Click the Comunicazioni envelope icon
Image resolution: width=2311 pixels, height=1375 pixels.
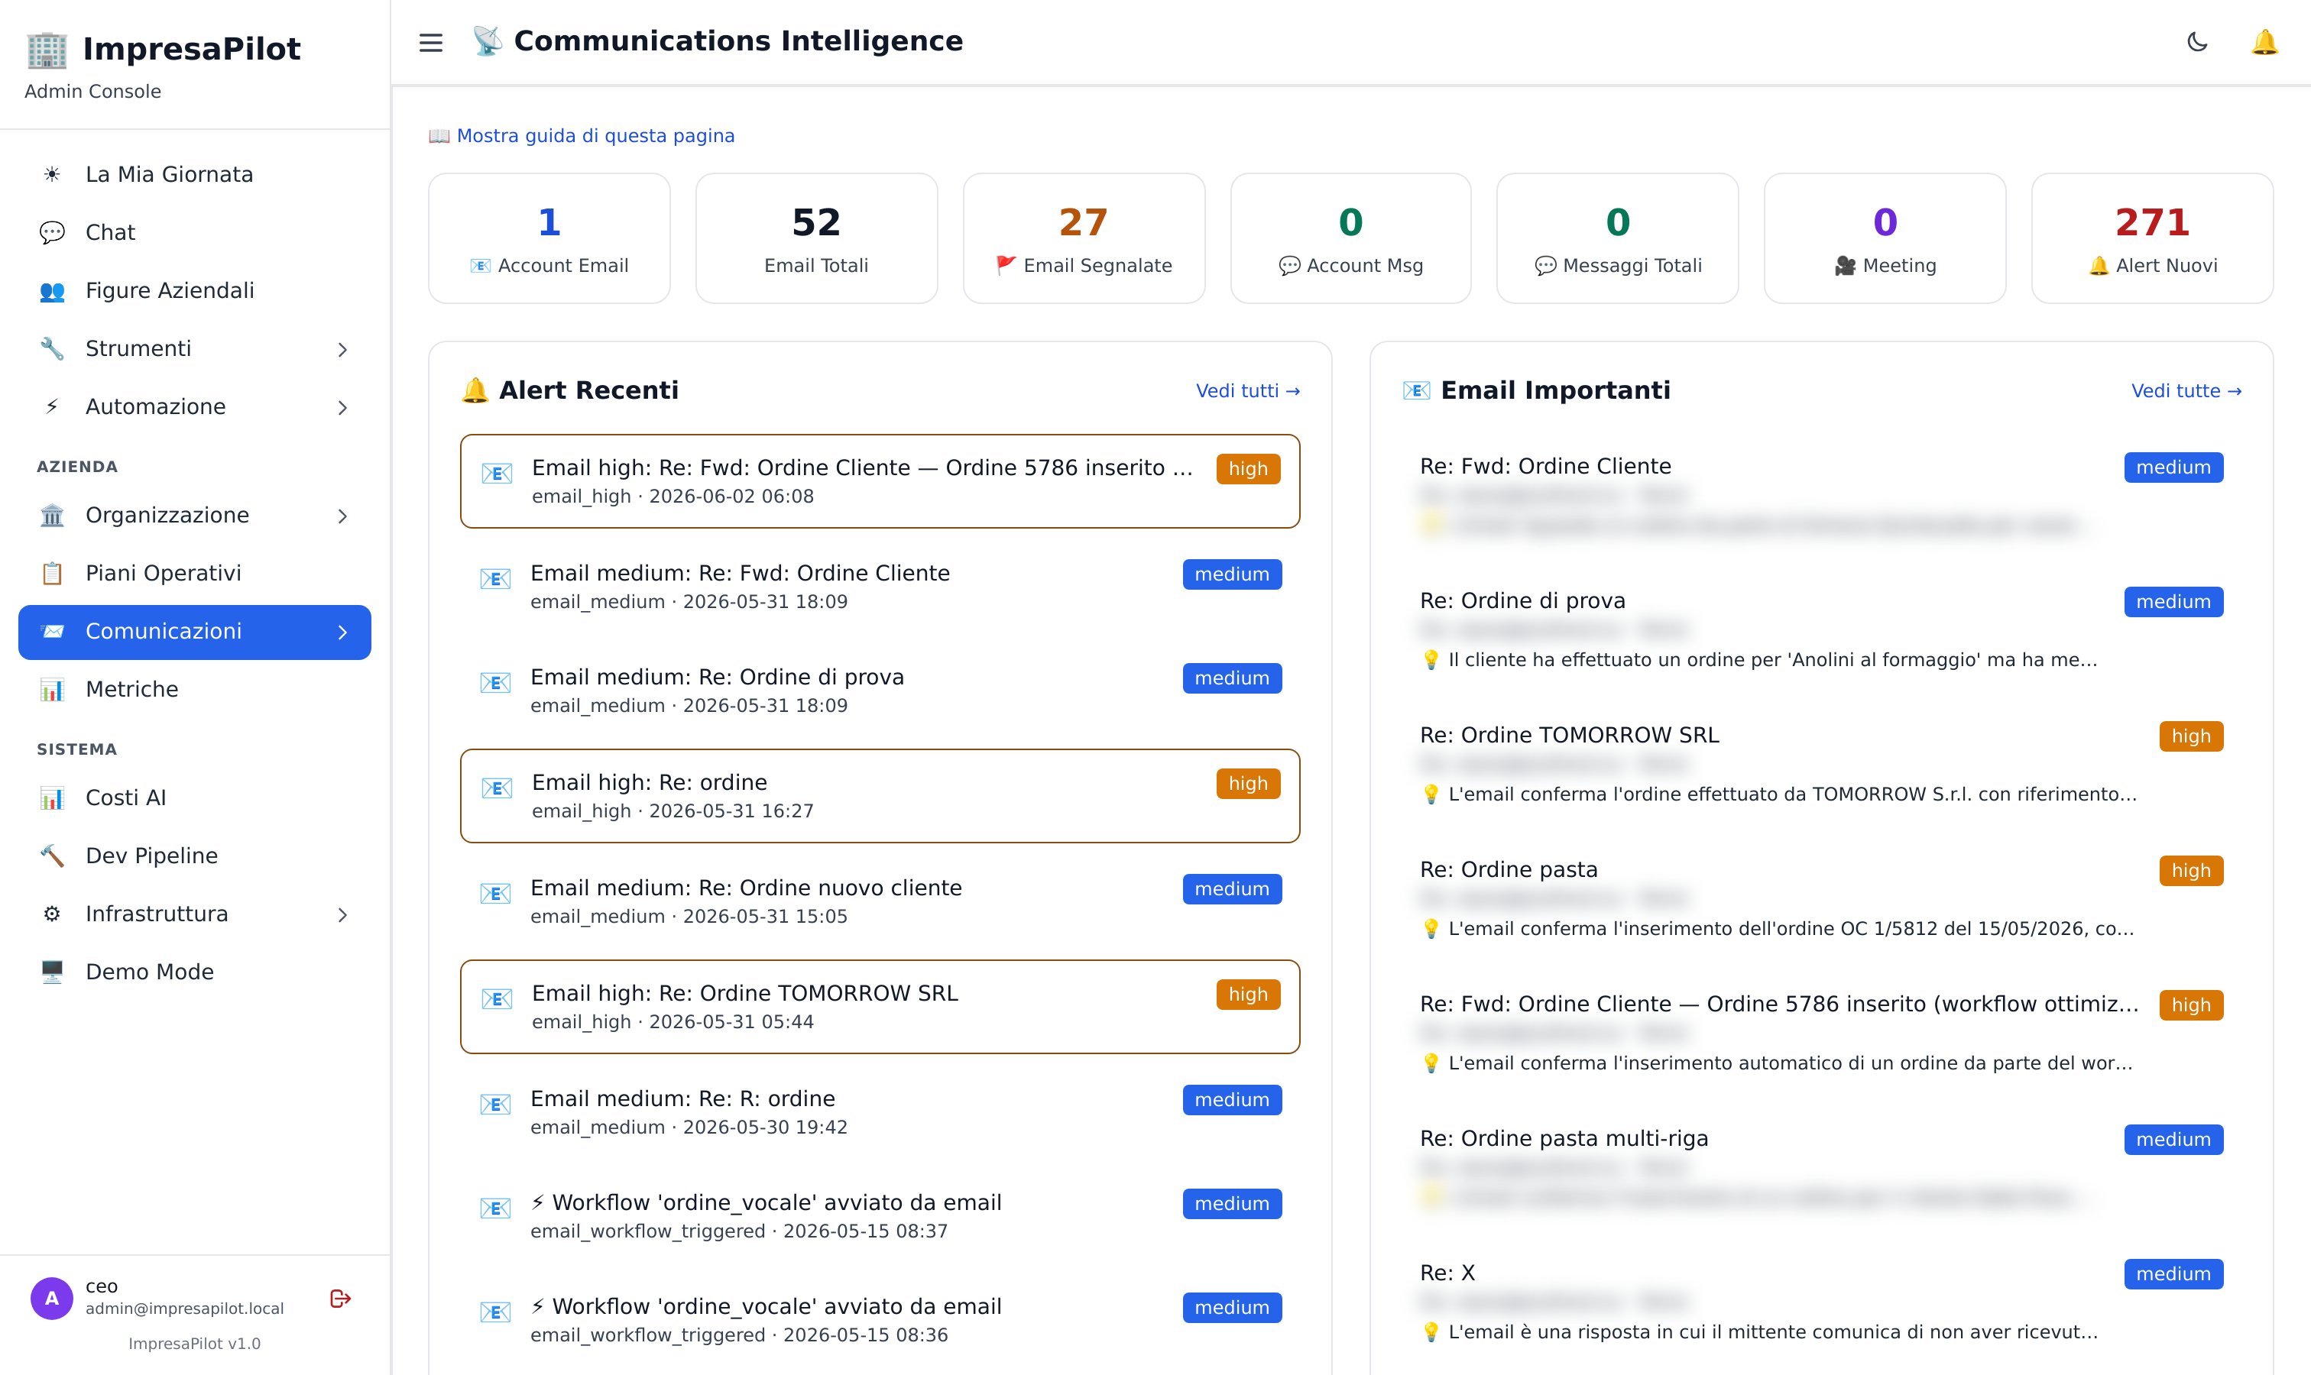pos(52,631)
